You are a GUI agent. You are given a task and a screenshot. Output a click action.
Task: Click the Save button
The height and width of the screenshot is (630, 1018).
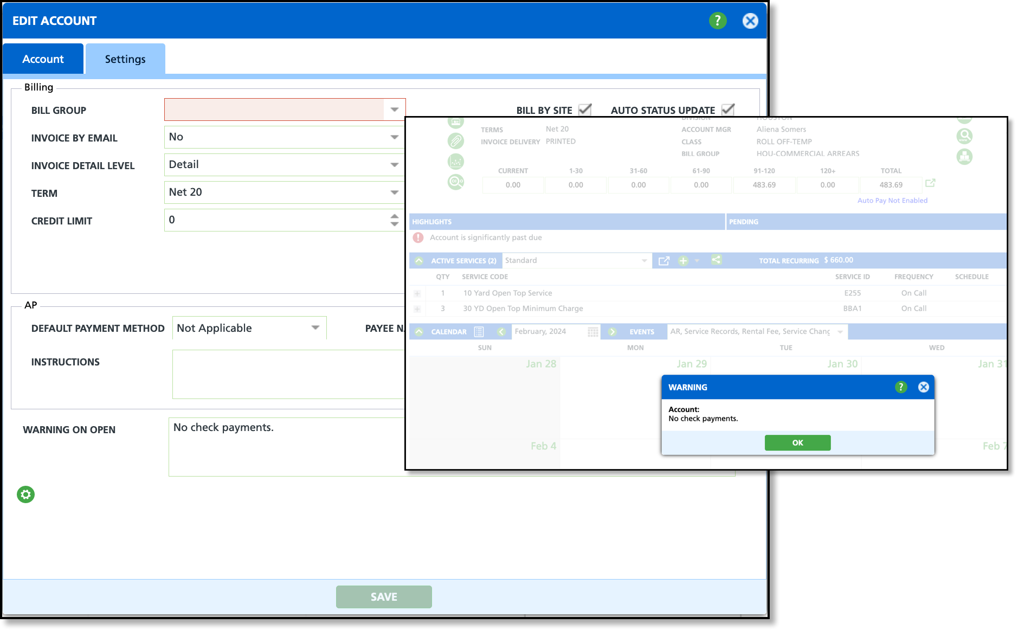(384, 596)
